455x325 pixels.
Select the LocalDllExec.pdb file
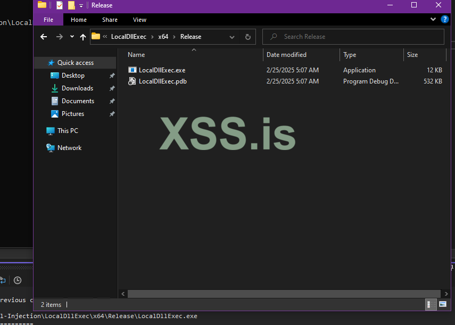click(x=162, y=81)
